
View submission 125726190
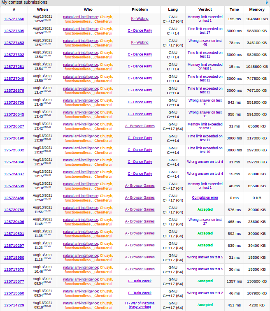(x=14, y=138)
